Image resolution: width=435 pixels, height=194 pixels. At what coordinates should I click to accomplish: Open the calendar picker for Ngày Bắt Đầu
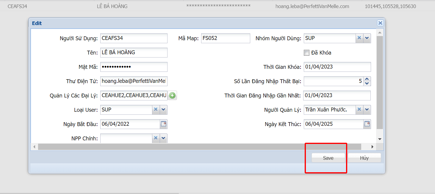pyautogui.click(x=164, y=124)
